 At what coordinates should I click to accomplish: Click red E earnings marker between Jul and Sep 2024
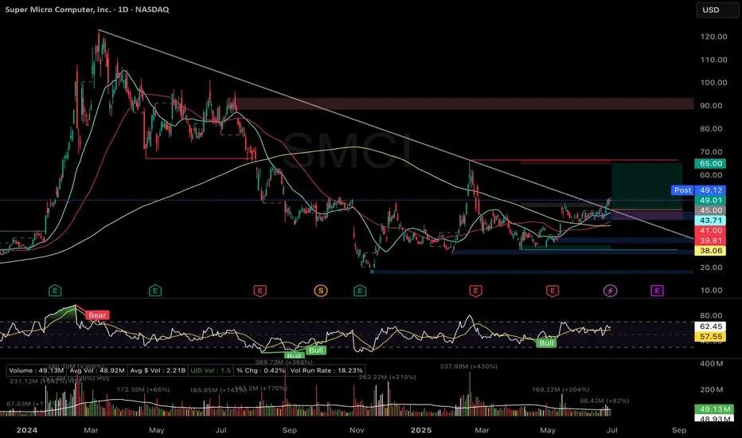click(x=260, y=291)
